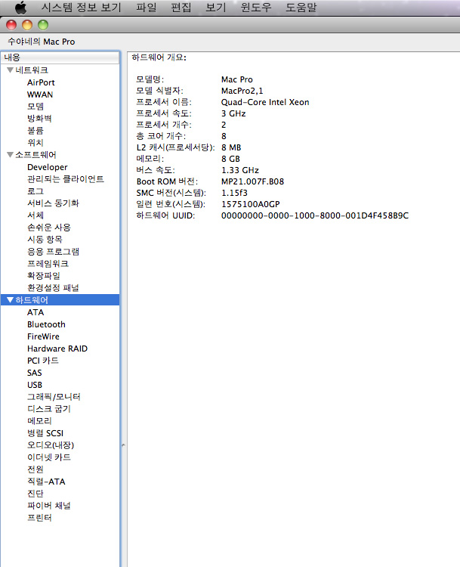Viewport: 460px width, 567px height.
Task: Collapse the 네트워크 disclosure triangle
Action: (x=10, y=70)
